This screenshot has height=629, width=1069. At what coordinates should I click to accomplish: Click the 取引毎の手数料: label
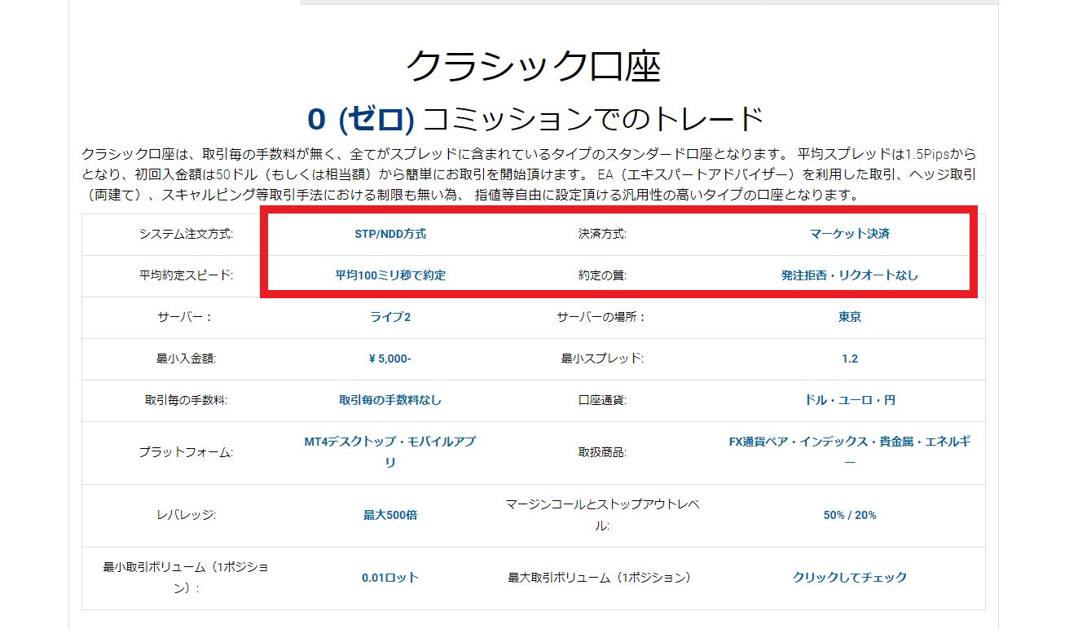pos(186,400)
